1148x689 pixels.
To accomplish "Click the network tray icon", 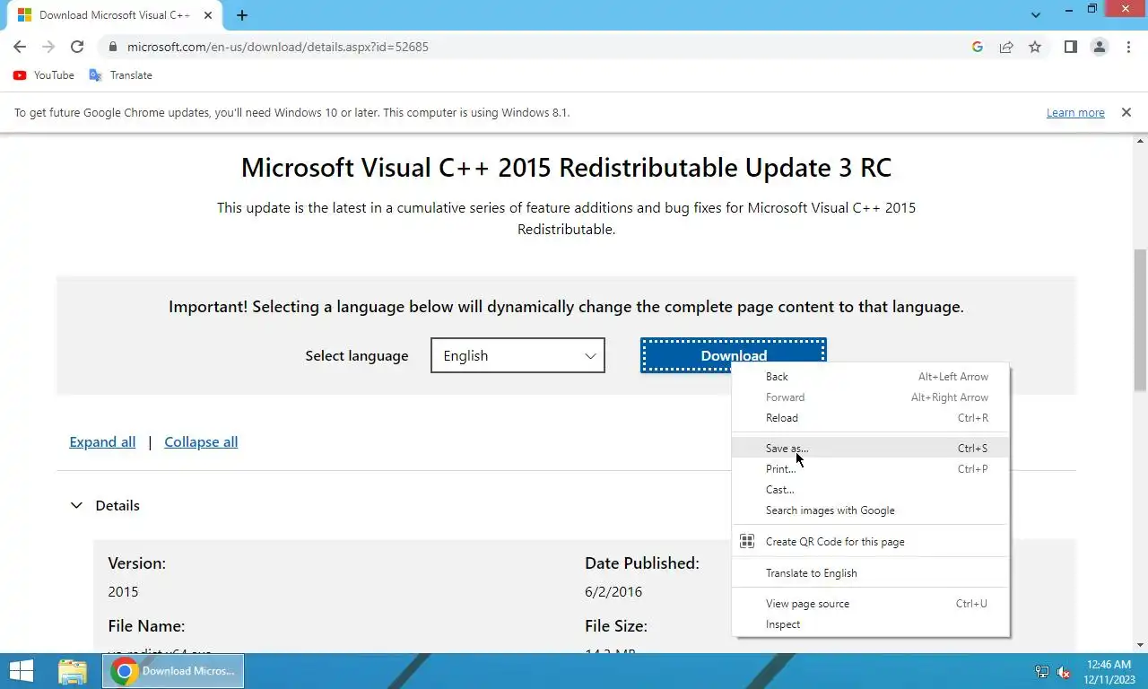I will coord(1042,672).
